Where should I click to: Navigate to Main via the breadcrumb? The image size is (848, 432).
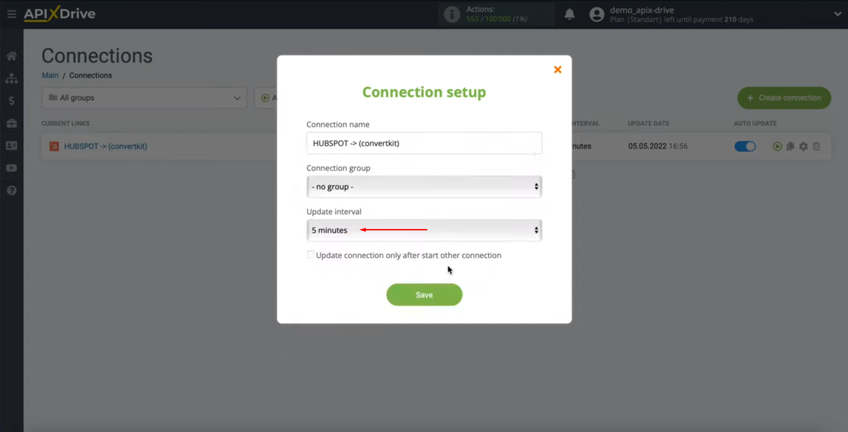[50, 75]
